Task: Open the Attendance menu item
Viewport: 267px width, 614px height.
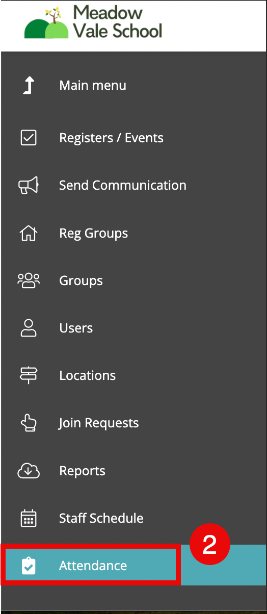Action: tap(91, 565)
